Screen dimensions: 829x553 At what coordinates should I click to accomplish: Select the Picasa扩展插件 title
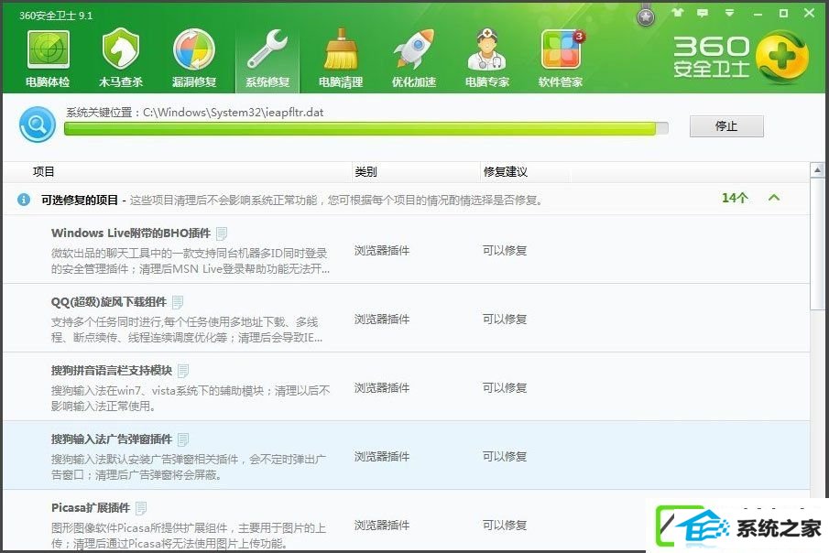click(x=91, y=508)
